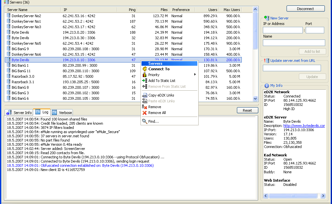The width and height of the screenshot is (332, 204).
Task: Click the server icon beside DonkeyServer No6
Action: point(8,54)
